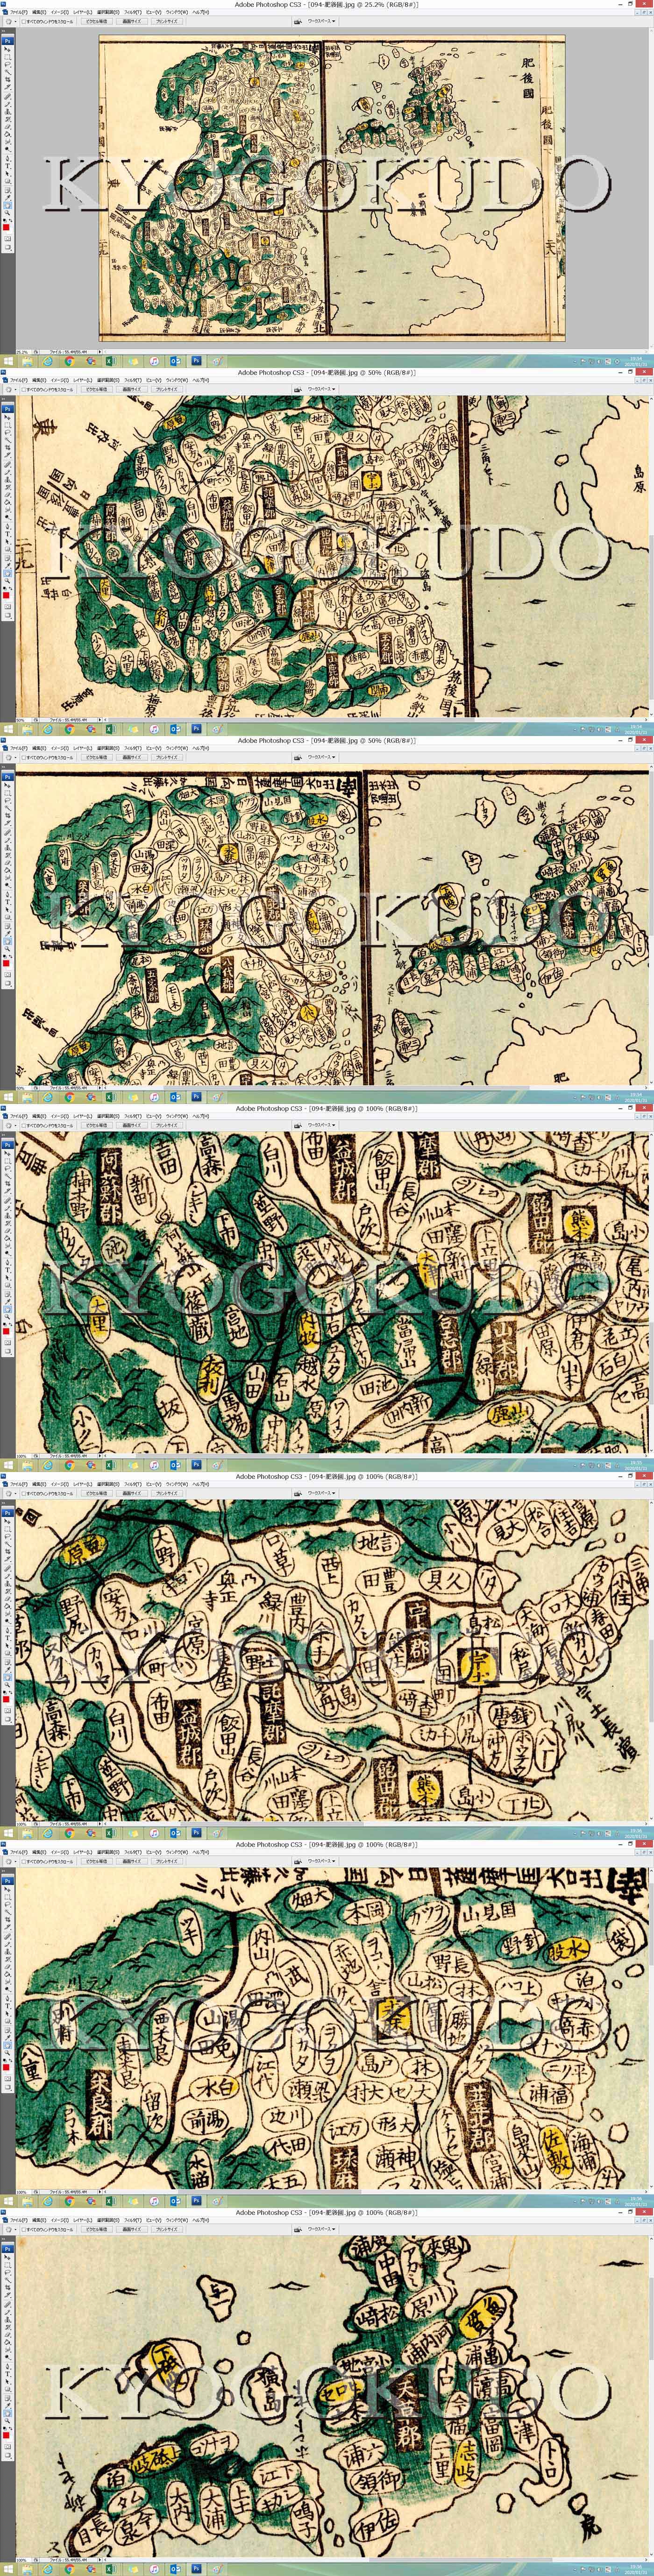Open イメージ(I) menu in the 25.2% window
The image size is (654, 2576).
tap(60, 11)
